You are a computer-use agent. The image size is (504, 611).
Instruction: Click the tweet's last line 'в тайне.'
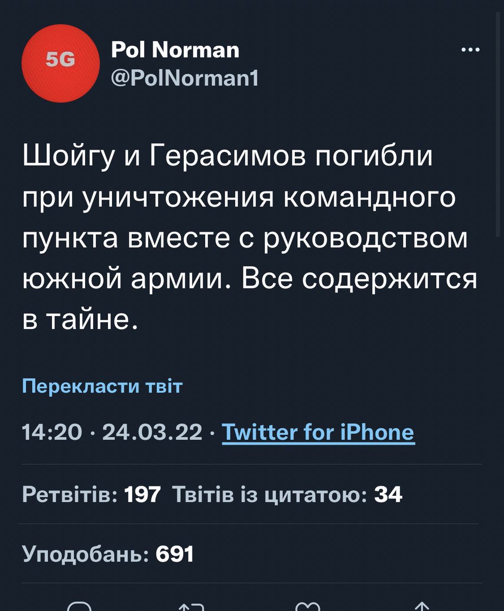pyautogui.click(x=80, y=320)
